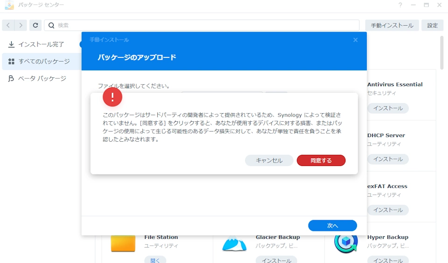Click the DHCP Server title
The height and width of the screenshot is (263, 448).
[386, 135]
